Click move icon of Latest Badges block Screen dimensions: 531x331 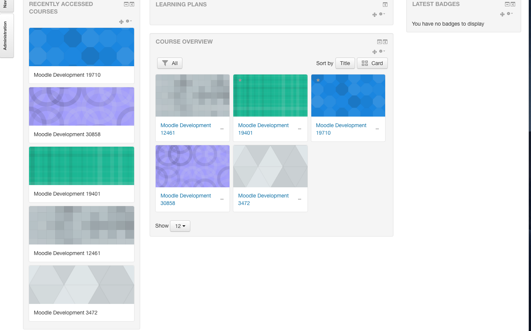tap(502, 14)
